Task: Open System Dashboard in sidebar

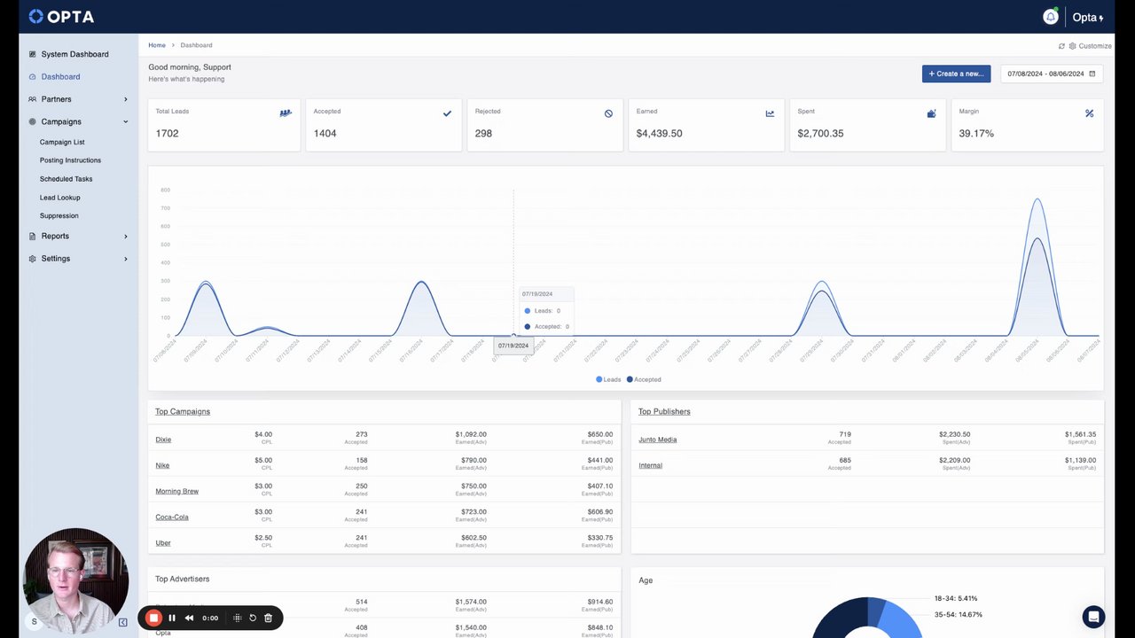Action: coord(74,54)
